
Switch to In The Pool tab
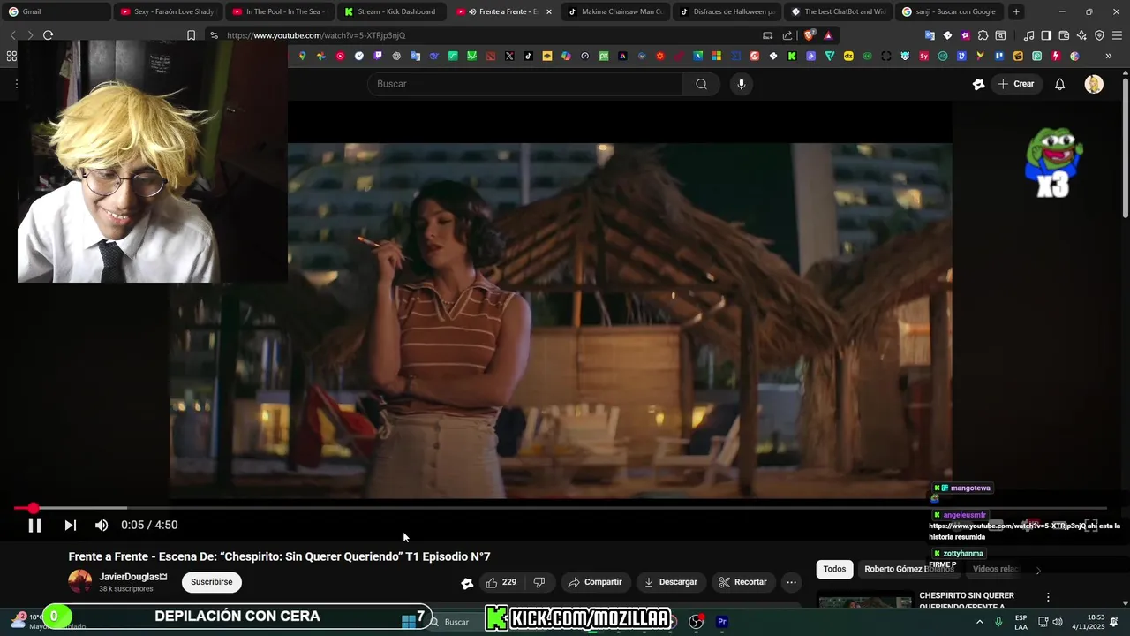[280, 11]
